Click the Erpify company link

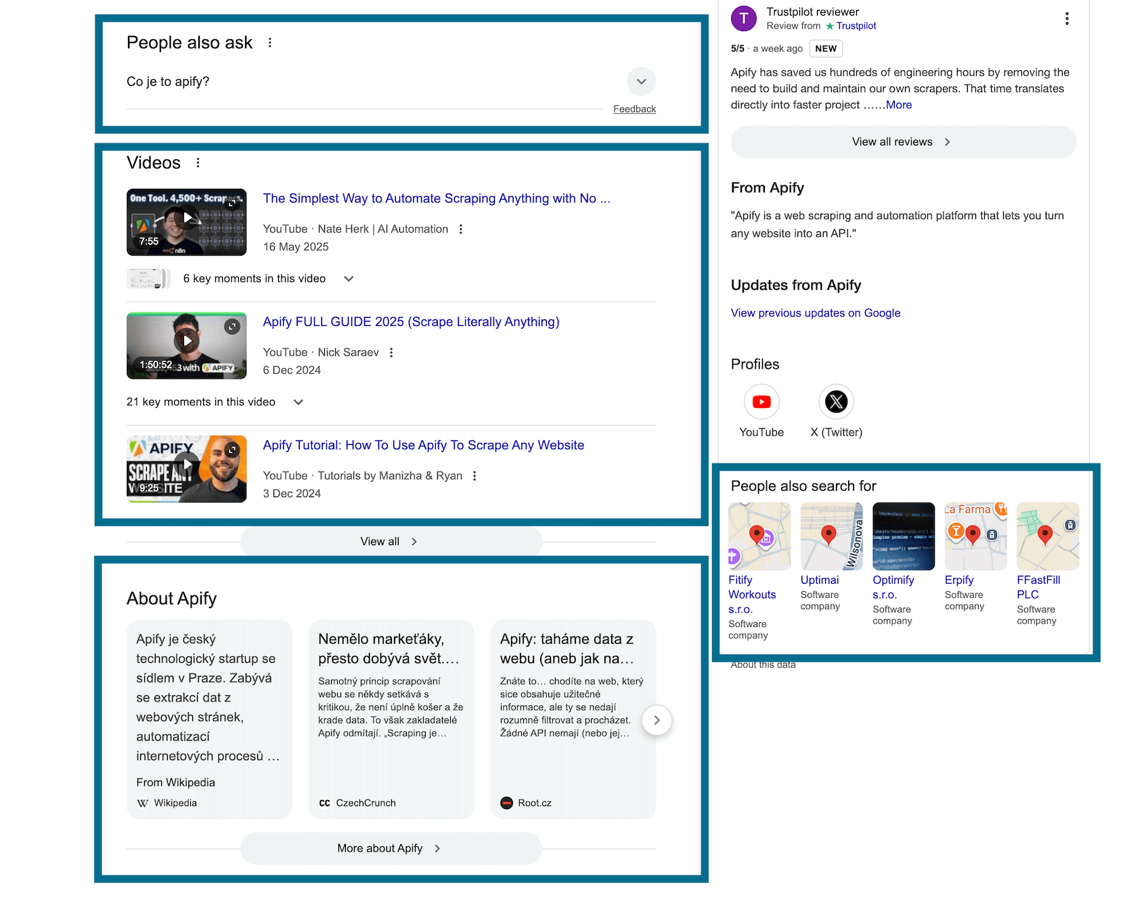point(959,580)
